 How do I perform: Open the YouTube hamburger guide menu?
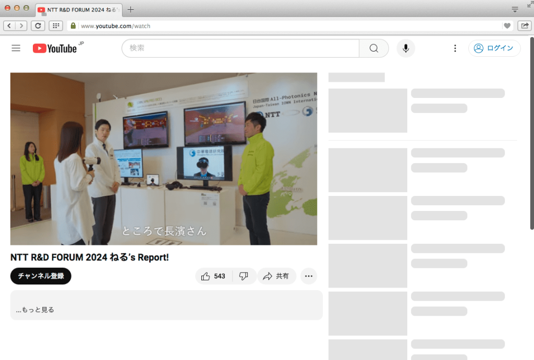(x=16, y=48)
